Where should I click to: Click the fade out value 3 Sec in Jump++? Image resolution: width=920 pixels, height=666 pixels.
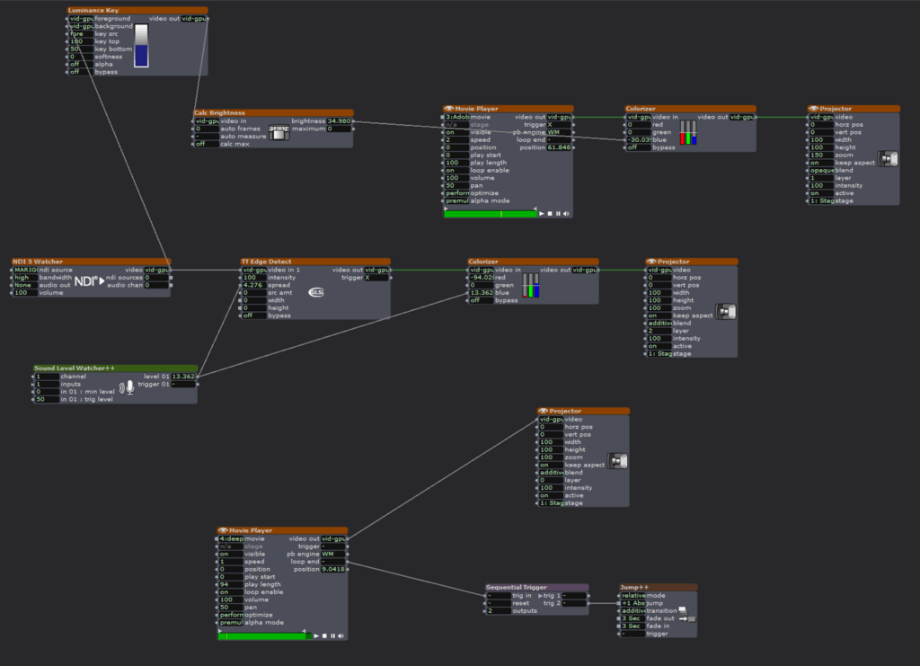click(633, 618)
